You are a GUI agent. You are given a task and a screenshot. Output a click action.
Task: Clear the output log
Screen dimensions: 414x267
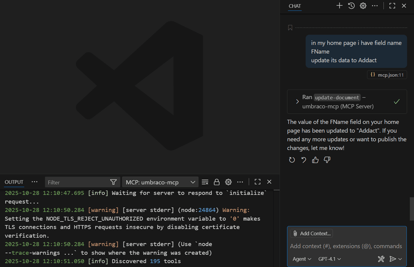(x=205, y=182)
